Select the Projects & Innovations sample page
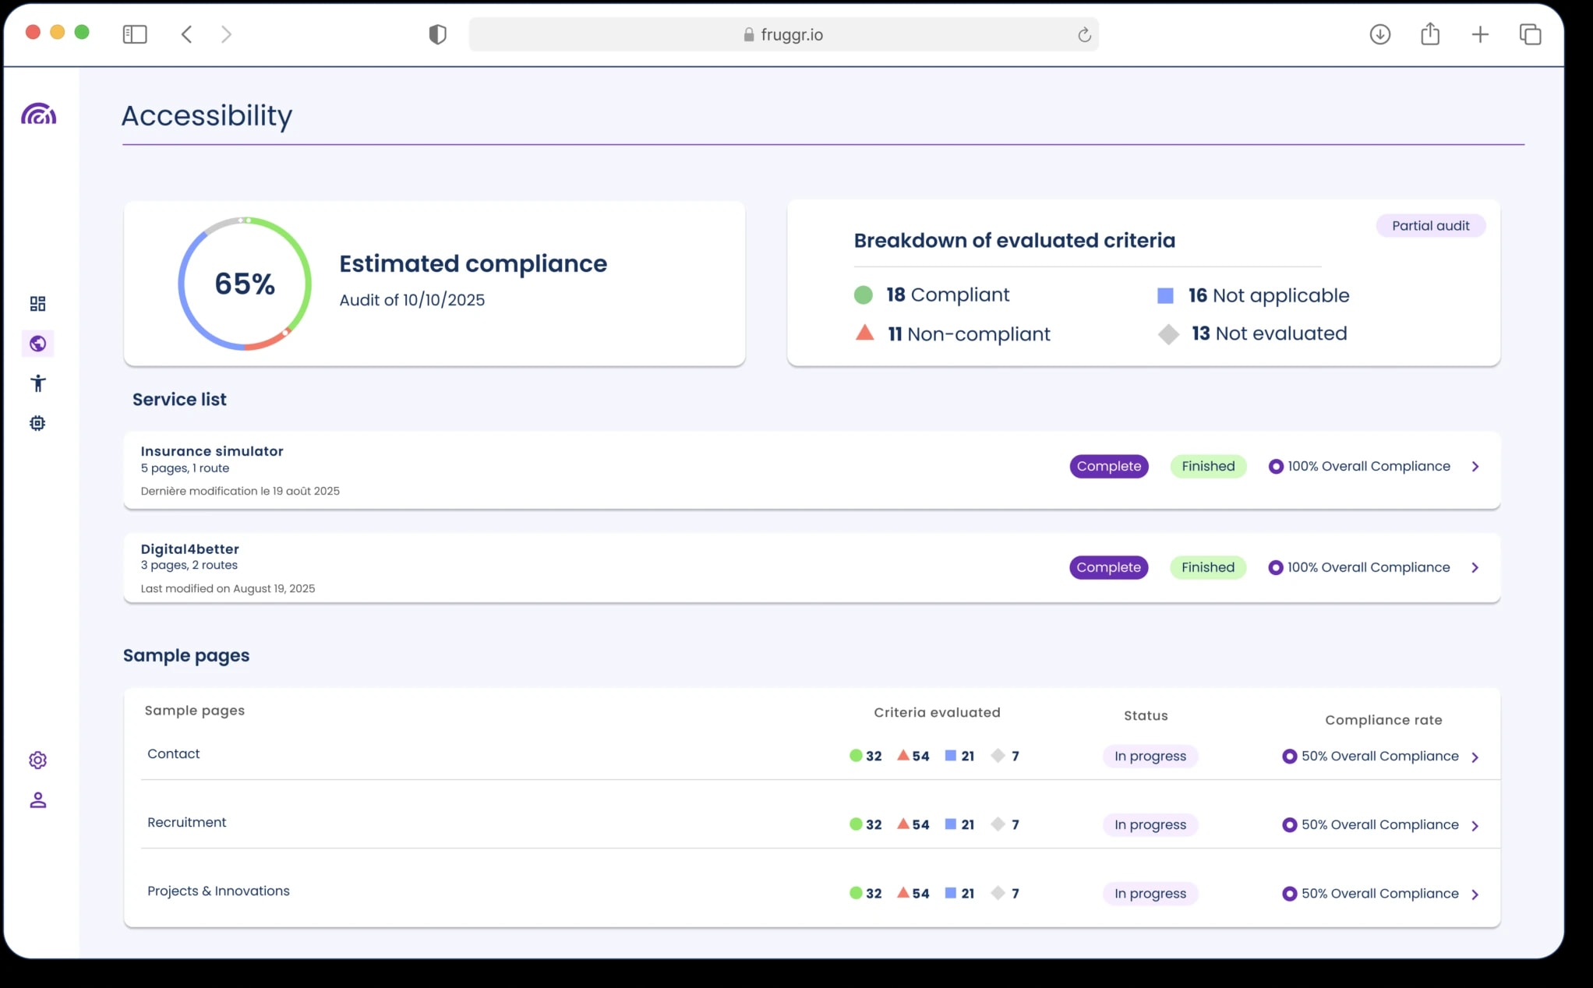 (x=218, y=891)
